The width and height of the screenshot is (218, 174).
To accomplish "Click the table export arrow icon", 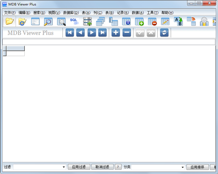I will click(x=191, y=21).
